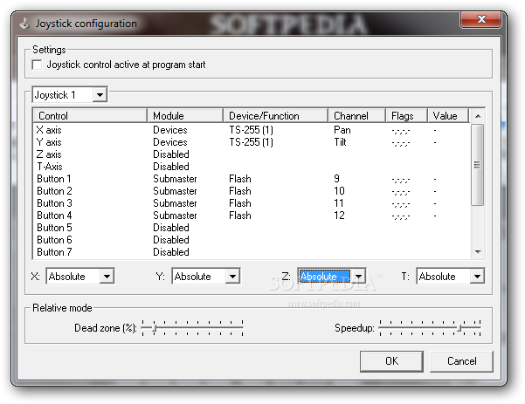Click Flash in the Button 4 row

click(x=240, y=216)
